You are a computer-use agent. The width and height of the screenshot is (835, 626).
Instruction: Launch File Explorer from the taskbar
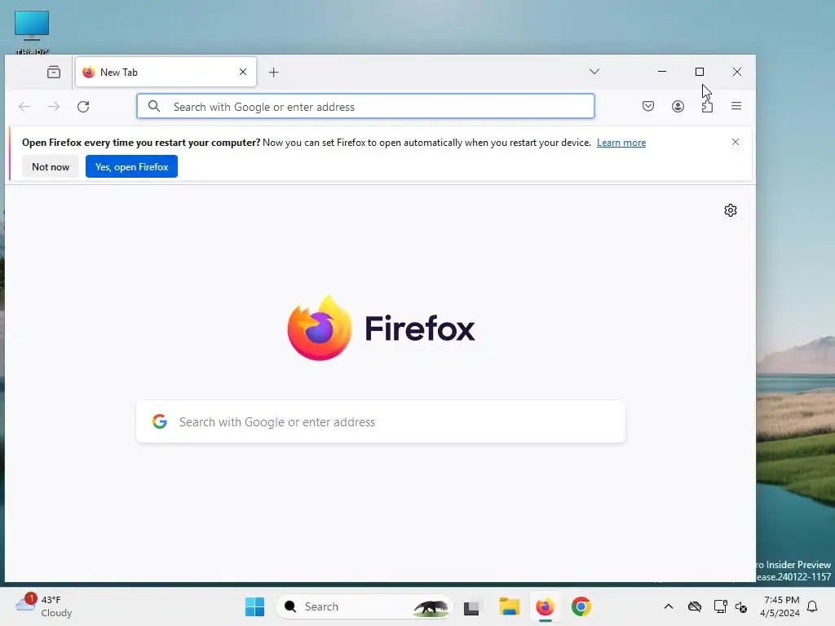(x=509, y=606)
